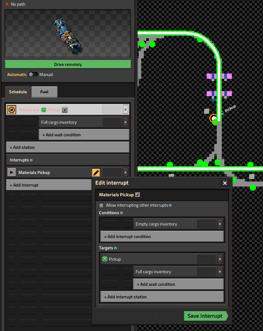The image size is (263, 331).
Task: Open the Fuel tab
Action: pos(44,92)
